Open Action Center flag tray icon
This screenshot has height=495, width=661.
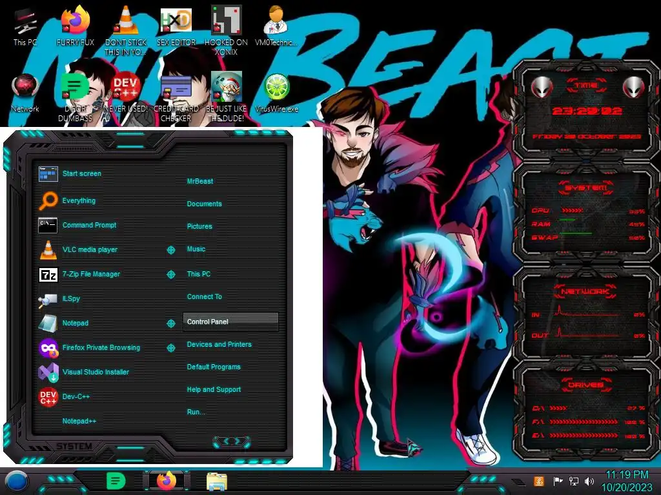click(x=558, y=481)
